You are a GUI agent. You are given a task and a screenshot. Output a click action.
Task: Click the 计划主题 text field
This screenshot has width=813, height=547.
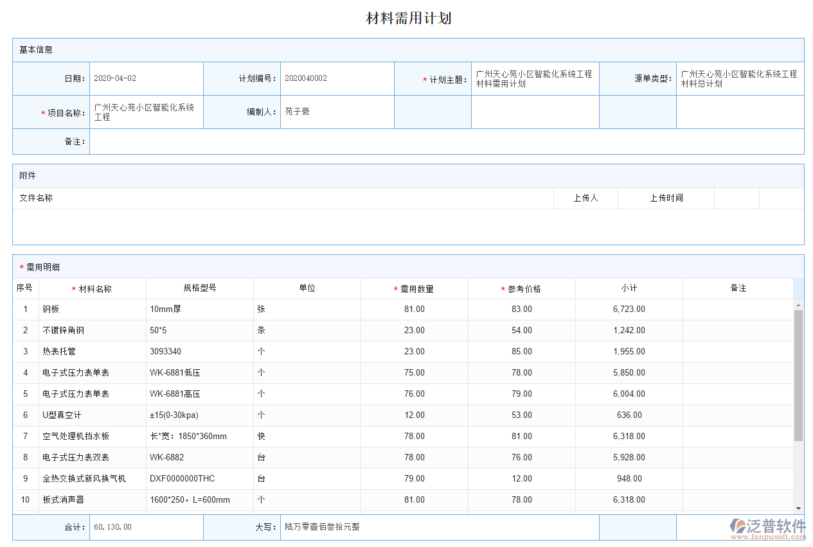pyautogui.click(x=535, y=78)
